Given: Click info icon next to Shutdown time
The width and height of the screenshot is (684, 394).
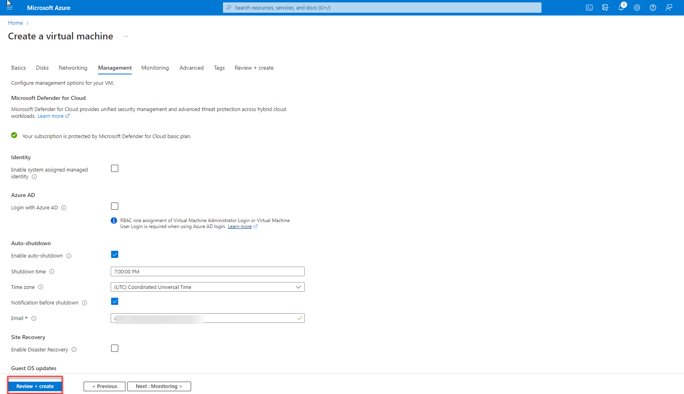Looking at the screenshot, I should [52, 272].
